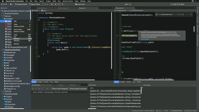Screen dimensions: 199x112
Task: Expand the Engine folder
Action: click(3, 96)
